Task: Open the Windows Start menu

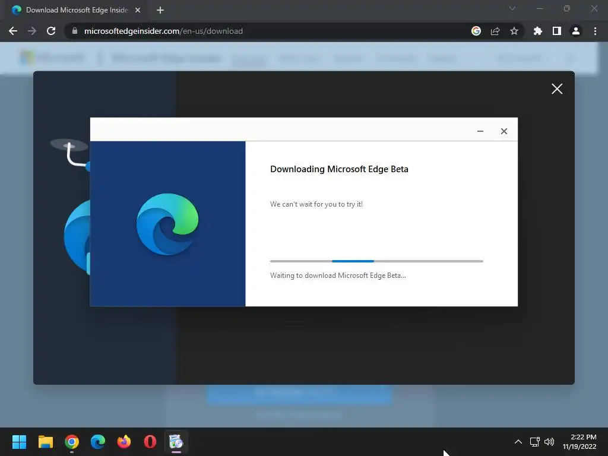Action: click(x=19, y=442)
